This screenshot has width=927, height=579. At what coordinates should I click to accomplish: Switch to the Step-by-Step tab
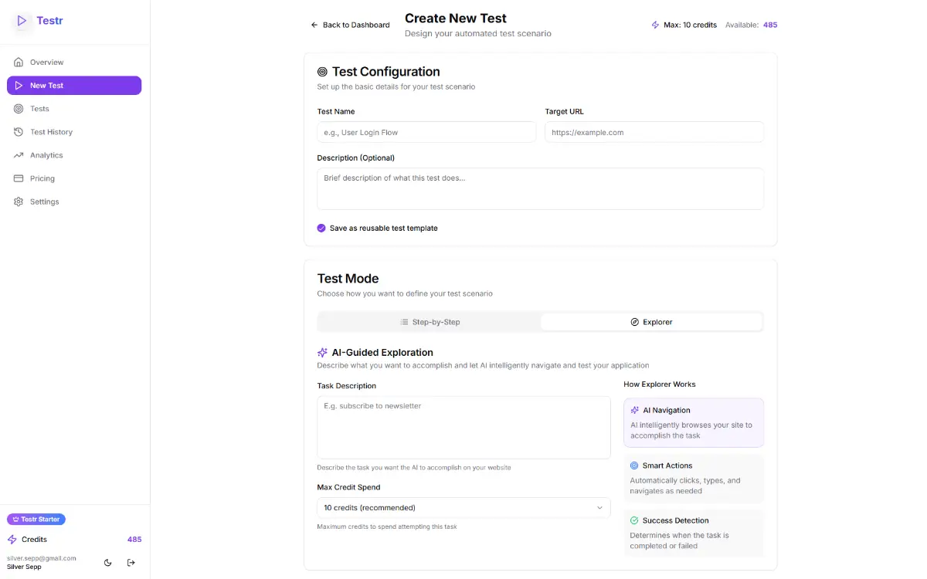tap(430, 322)
